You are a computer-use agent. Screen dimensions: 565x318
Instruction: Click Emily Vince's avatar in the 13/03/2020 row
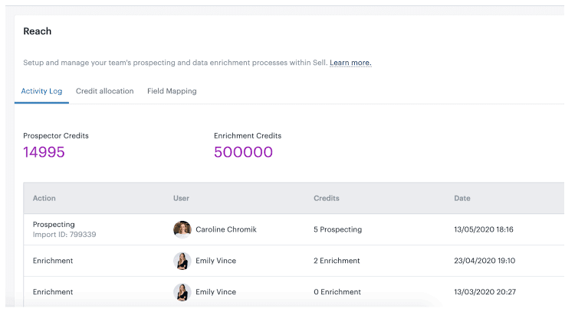click(182, 292)
